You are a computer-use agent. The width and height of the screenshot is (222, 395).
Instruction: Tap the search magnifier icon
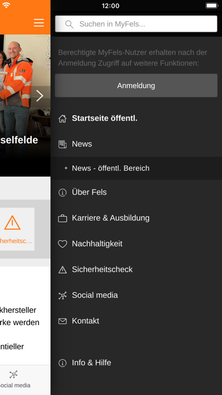point(69,24)
